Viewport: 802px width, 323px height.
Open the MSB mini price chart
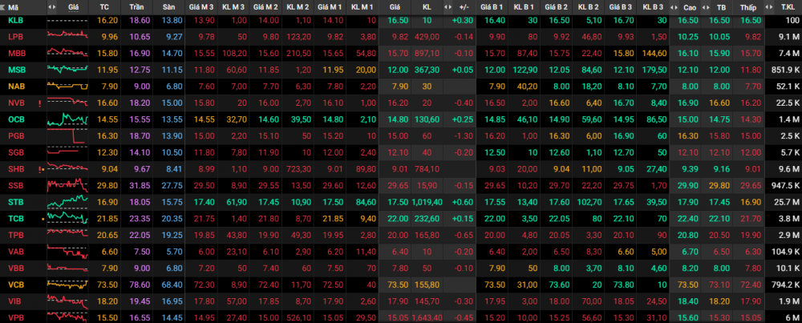tap(67, 68)
